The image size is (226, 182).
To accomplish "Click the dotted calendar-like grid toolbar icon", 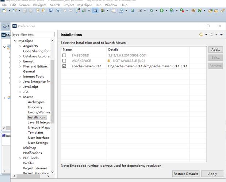I will [x=114, y=11].
